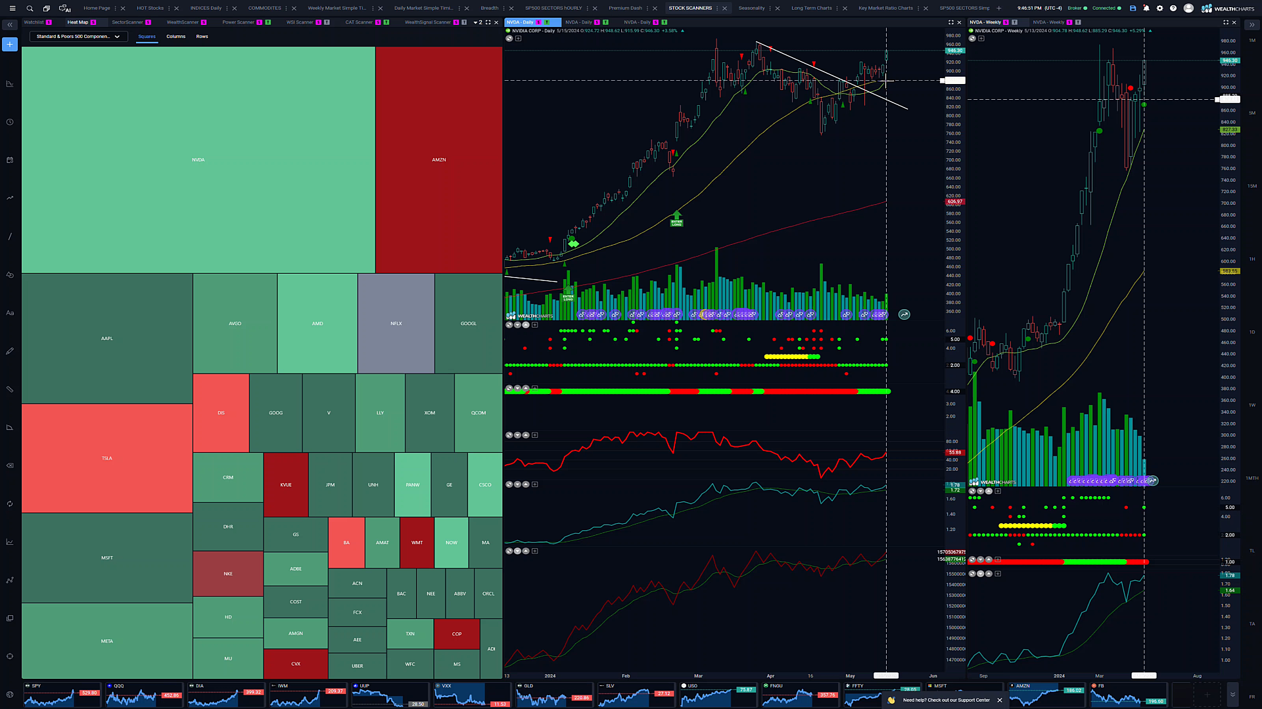Maximize the NVDA Weekly chart panel
1262x709 pixels.
1225,22
